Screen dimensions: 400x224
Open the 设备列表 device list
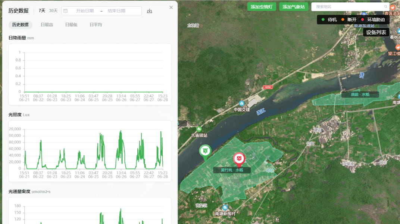click(x=376, y=32)
